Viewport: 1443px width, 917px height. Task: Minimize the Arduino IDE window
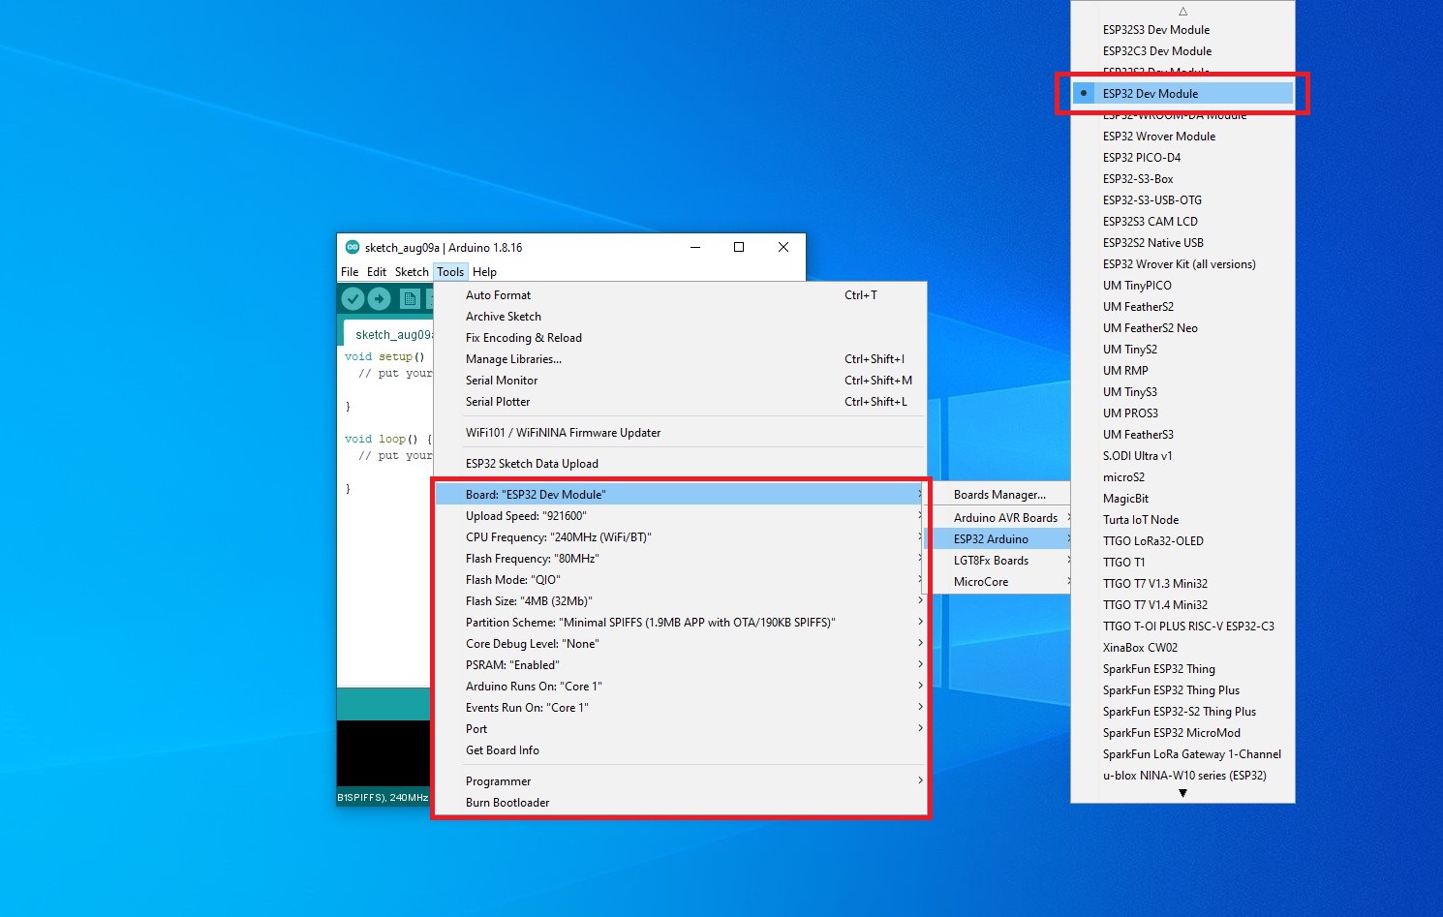[x=695, y=248]
